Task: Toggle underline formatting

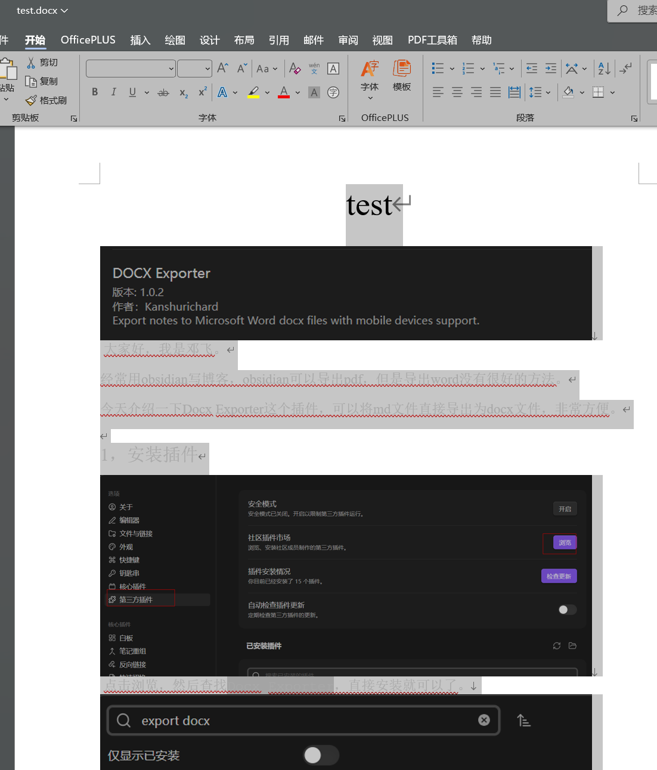Action: click(132, 92)
